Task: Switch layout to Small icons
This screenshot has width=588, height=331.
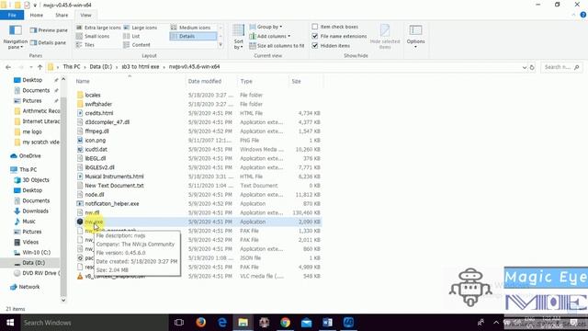Action: point(93,36)
